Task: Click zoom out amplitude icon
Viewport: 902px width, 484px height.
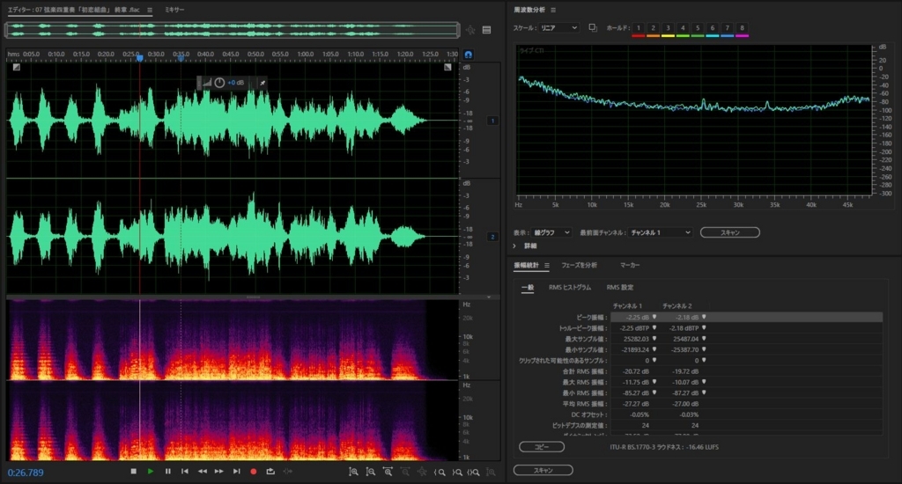Action: coord(371,472)
